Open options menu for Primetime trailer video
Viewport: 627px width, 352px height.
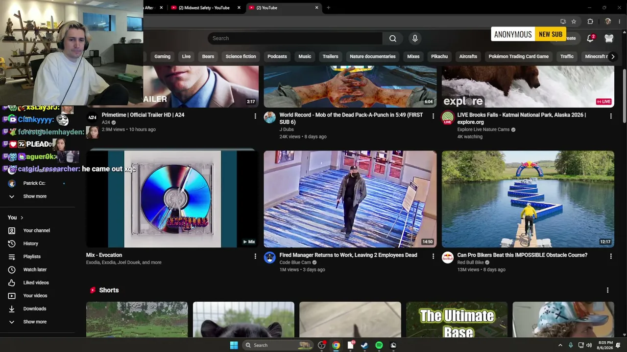click(255, 116)
